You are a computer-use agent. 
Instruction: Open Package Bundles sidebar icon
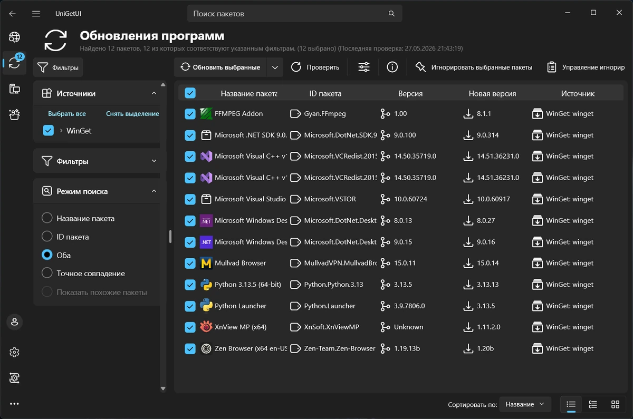click(14, 114)
